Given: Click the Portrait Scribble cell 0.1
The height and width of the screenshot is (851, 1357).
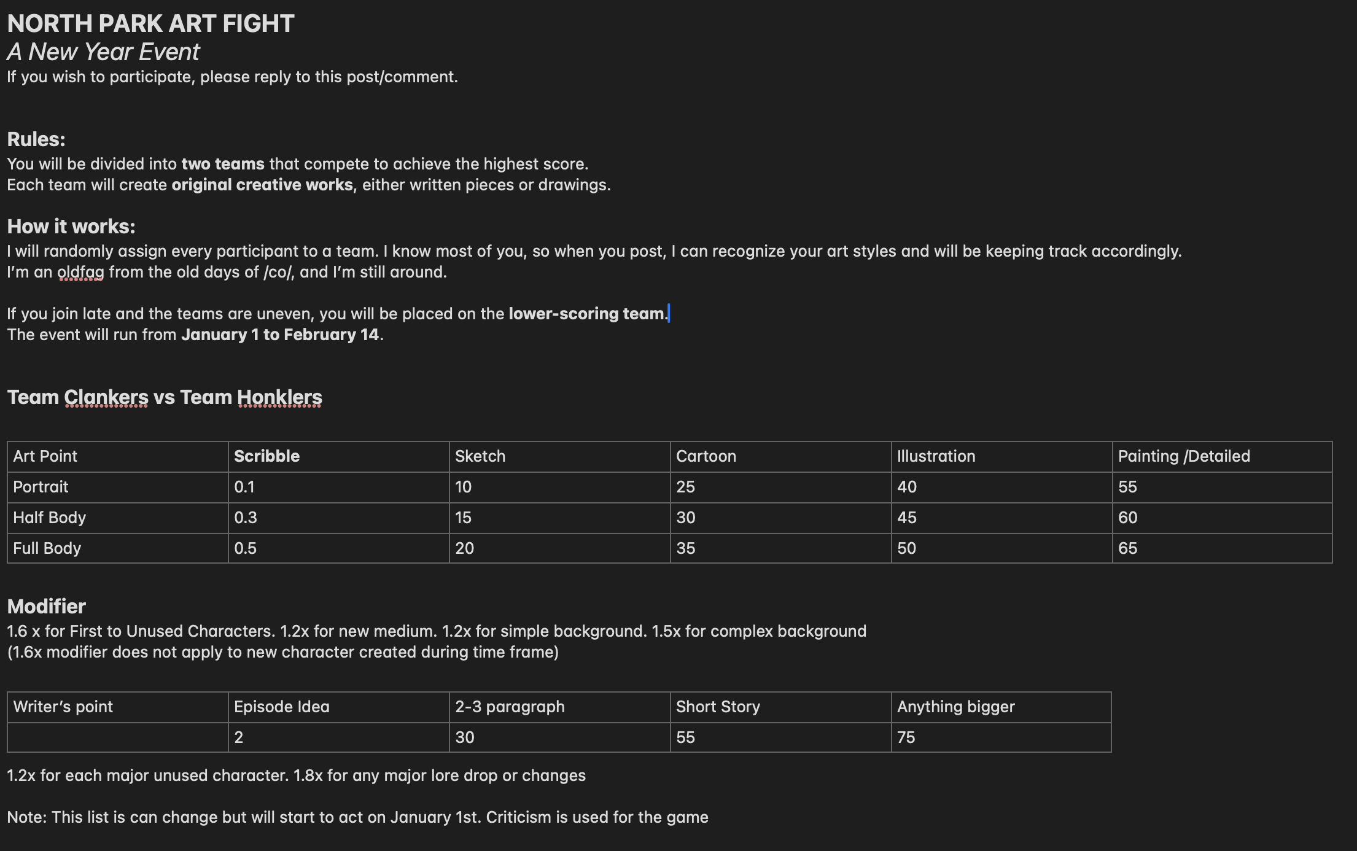Looking at the screenshot, I should (x=244, y=487).
